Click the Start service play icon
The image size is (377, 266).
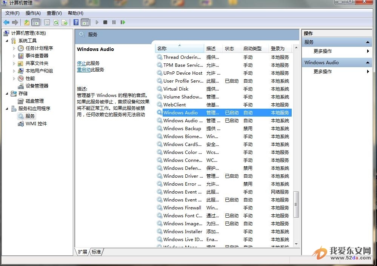click(97, 22)
